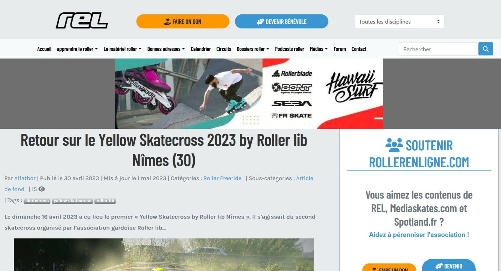Viewport: 501px width, 271px height.
Task: Select the yellow skatecross tag
Action: point(72,201)
